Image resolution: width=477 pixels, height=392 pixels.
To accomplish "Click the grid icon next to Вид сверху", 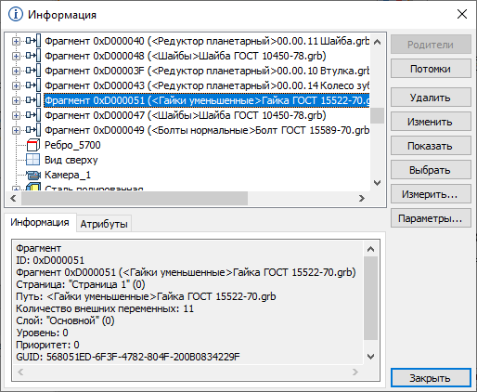I will (x=32, y=160).
